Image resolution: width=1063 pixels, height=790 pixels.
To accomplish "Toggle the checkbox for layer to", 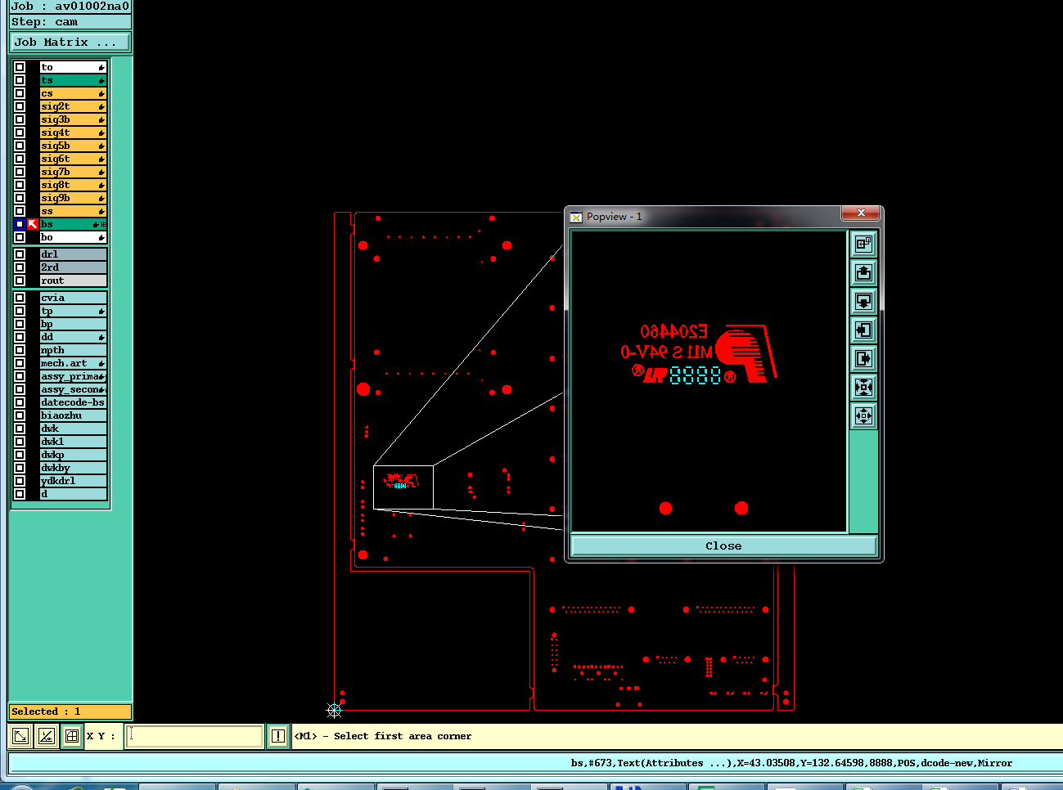I will point(20,67).
